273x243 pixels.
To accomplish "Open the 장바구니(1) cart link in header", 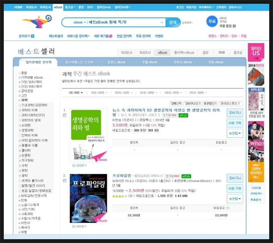I will (x=235, y=7).
